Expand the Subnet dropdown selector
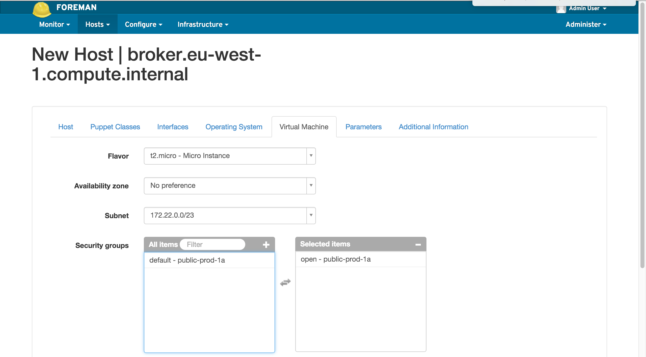This screenshot has height=357, width=646. point(311,215)
